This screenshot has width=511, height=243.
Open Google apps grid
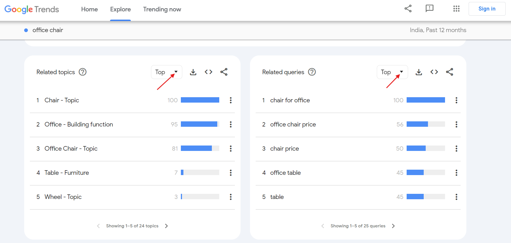(456, 9)
